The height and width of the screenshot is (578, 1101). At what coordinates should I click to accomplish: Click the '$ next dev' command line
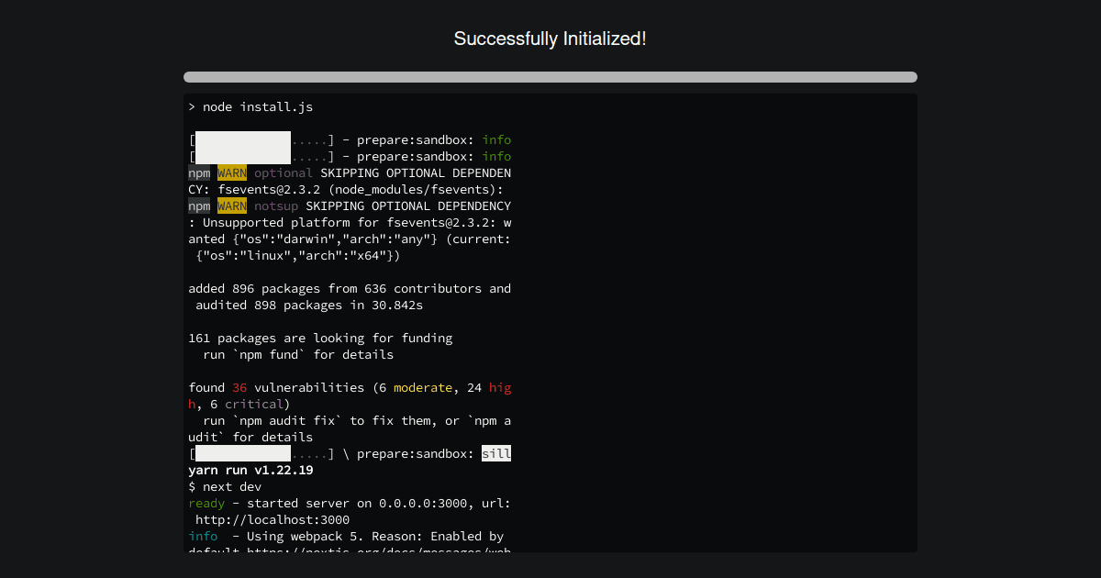(x=225, y=487)
